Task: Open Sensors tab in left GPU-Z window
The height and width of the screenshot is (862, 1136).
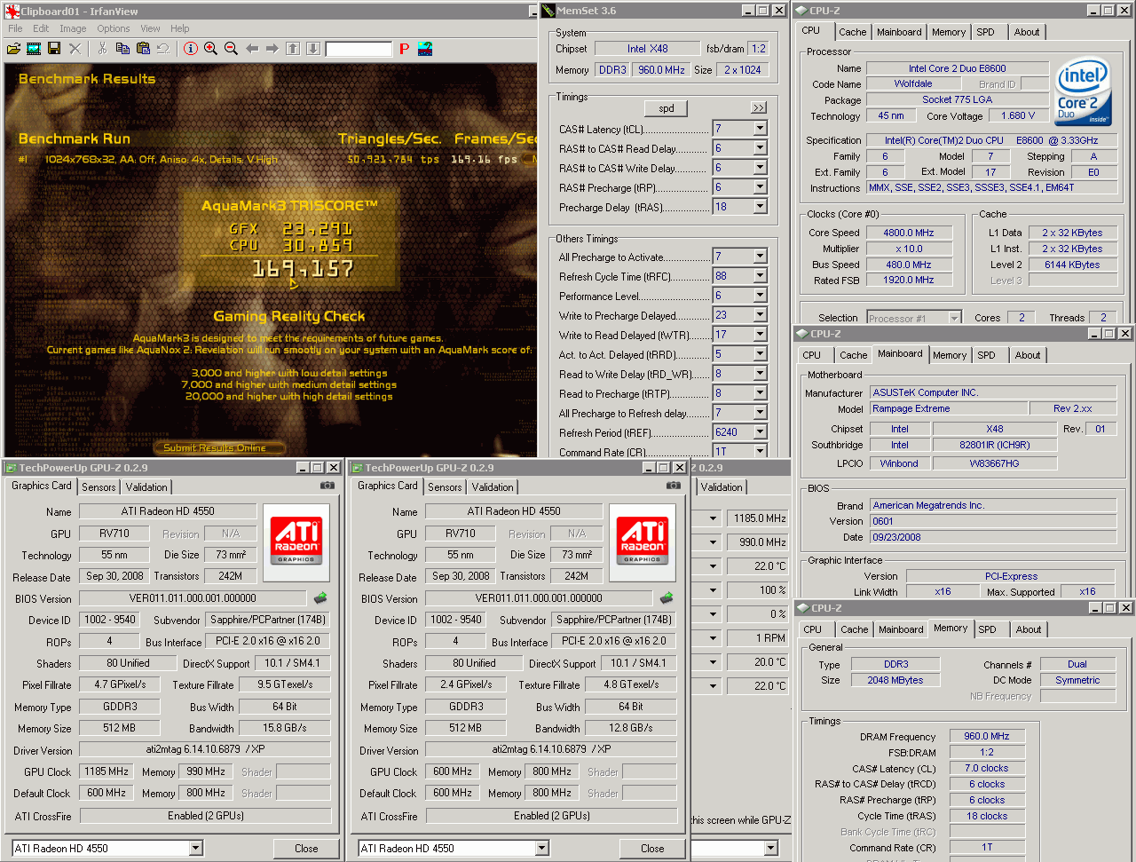Action: [99, 487]
